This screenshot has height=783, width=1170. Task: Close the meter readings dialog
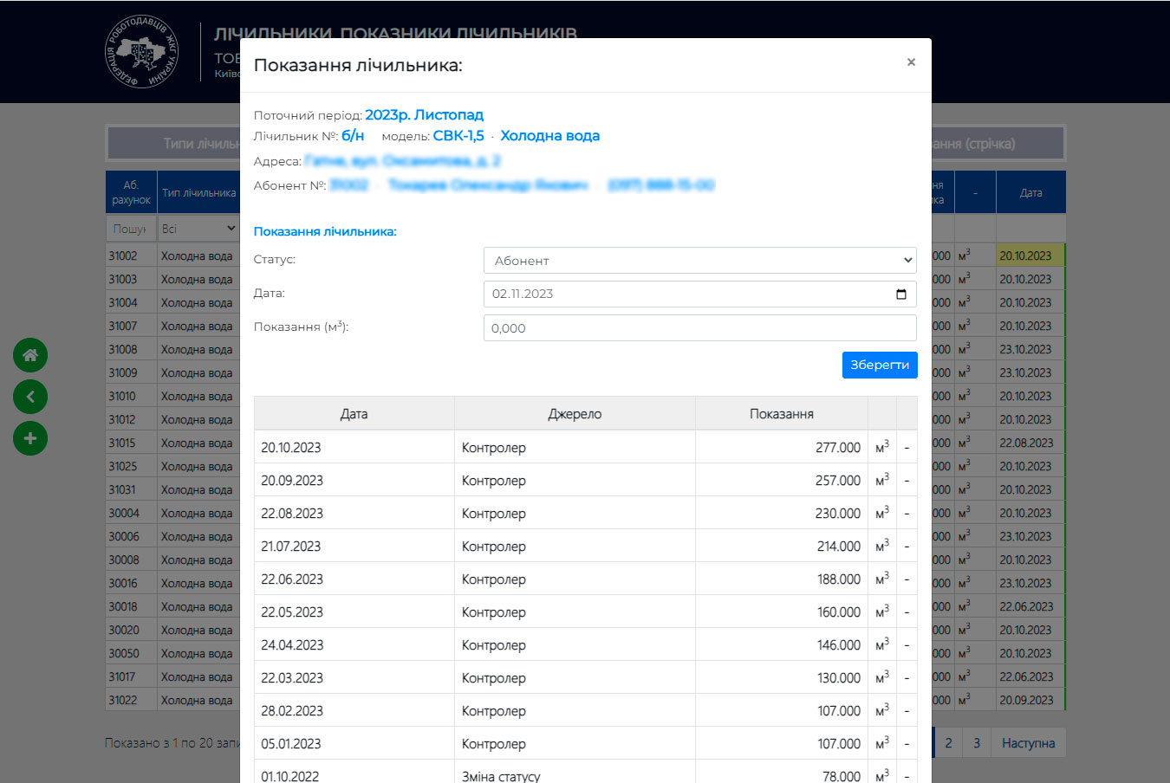(911, 62)
